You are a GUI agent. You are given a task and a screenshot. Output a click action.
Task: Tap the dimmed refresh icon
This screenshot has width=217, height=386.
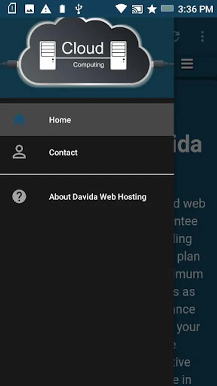coord(176,36)
